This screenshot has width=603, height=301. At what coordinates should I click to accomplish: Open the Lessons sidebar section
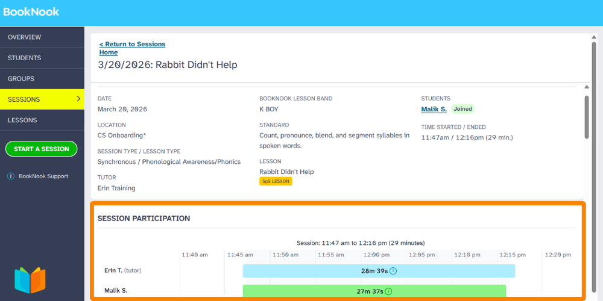click(42, 120)
